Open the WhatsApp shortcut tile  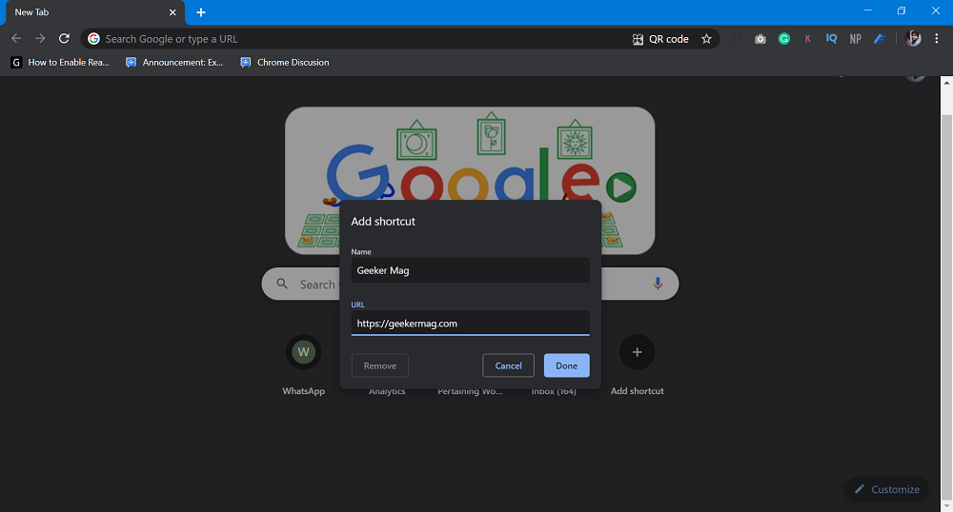(x=303, y=365)
